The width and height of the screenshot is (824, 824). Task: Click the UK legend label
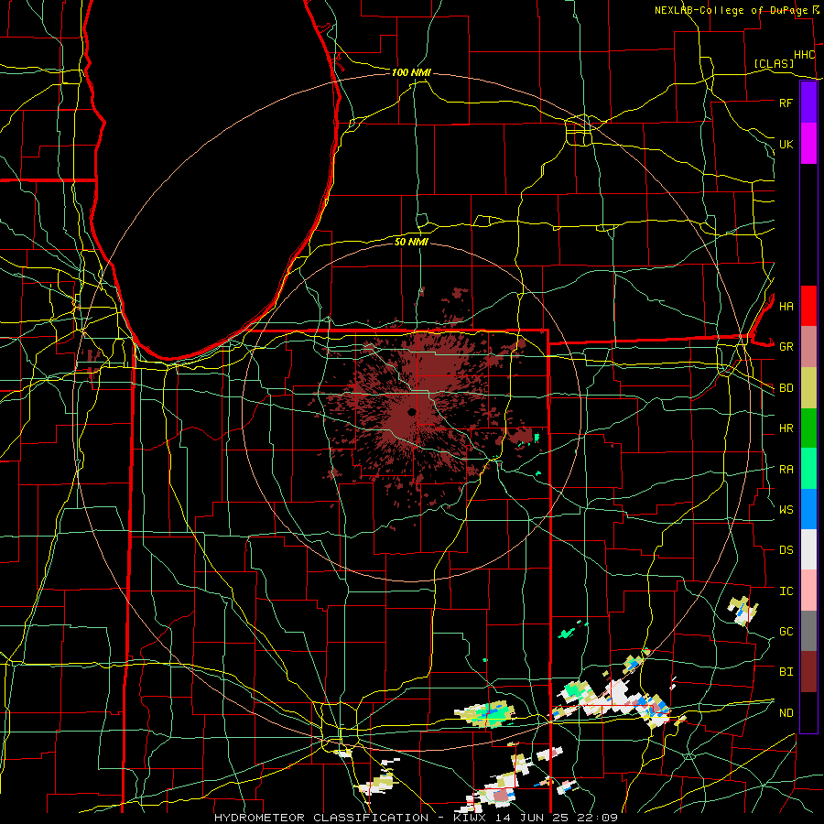[x=786, y=144]
